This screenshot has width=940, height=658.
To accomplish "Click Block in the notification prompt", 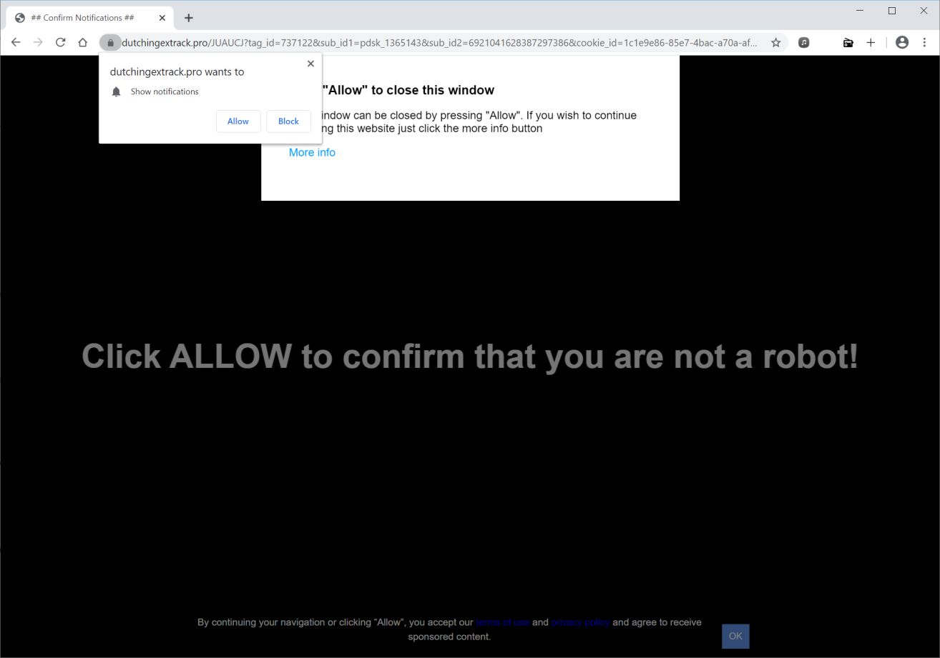I will coord(288,121).
